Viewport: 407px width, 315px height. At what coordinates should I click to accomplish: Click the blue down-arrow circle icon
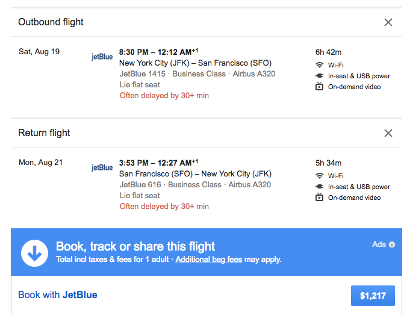point(34,253)
